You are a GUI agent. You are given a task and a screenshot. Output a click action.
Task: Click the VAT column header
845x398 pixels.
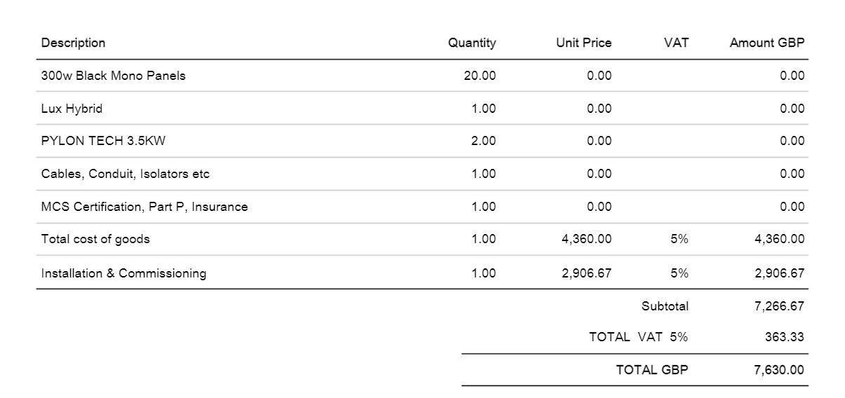[x=676, y=43]
